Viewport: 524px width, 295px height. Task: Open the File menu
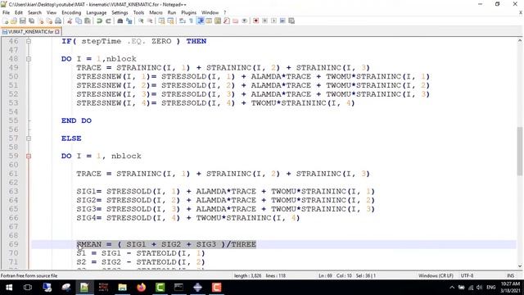tap(6, 13)
